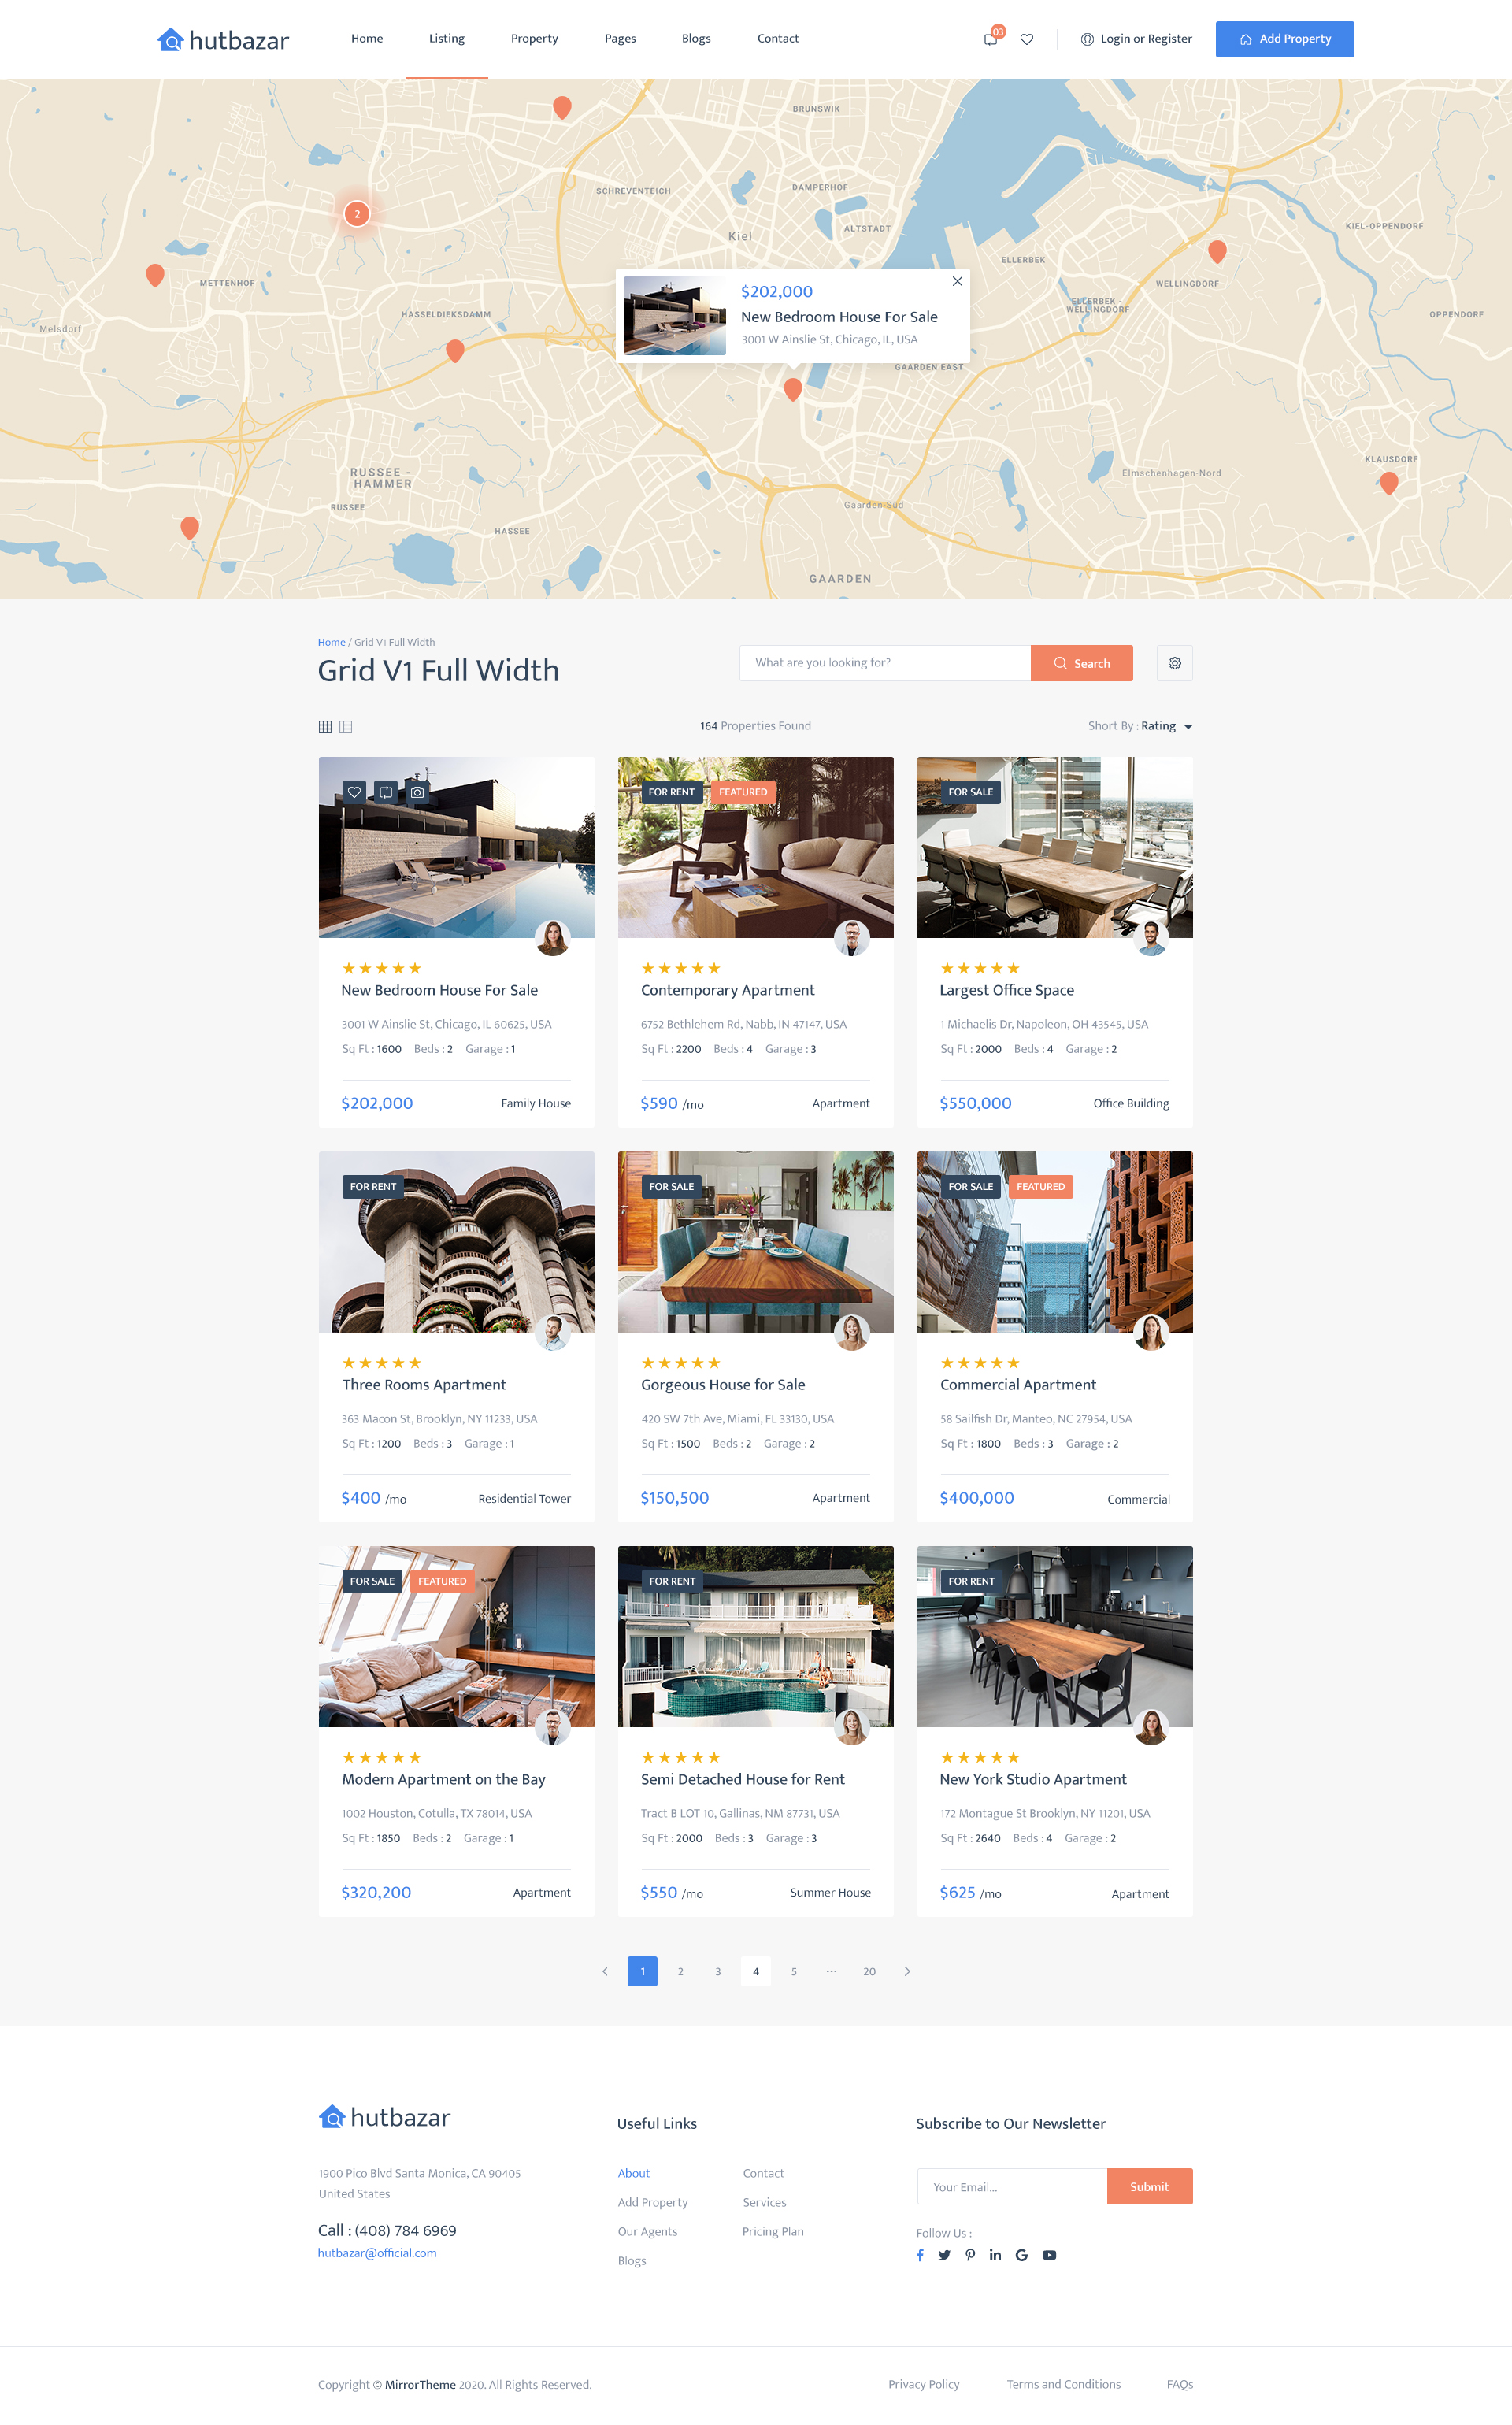Close the map property info popup

pyautogui.click(x=957, y=281)
